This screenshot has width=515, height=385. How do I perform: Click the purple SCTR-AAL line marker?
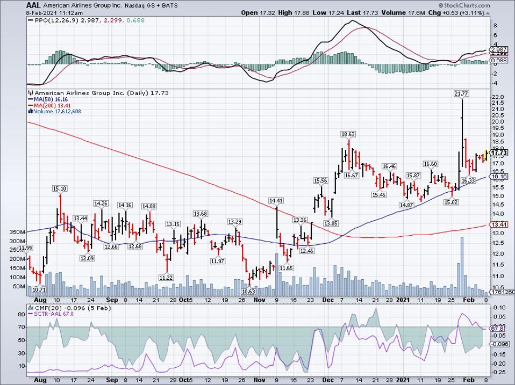pos(31,314)
